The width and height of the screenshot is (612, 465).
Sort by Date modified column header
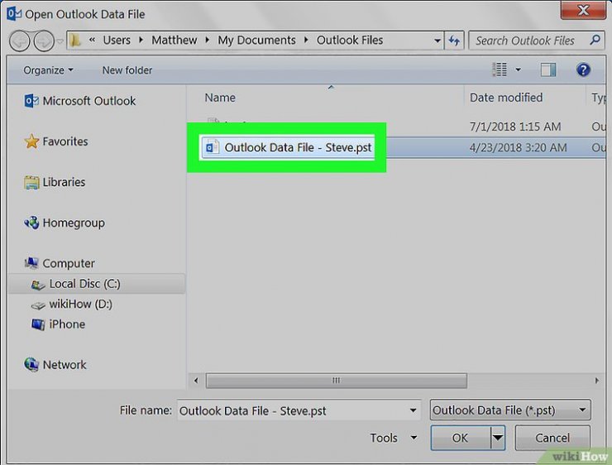tap(506, 98)
